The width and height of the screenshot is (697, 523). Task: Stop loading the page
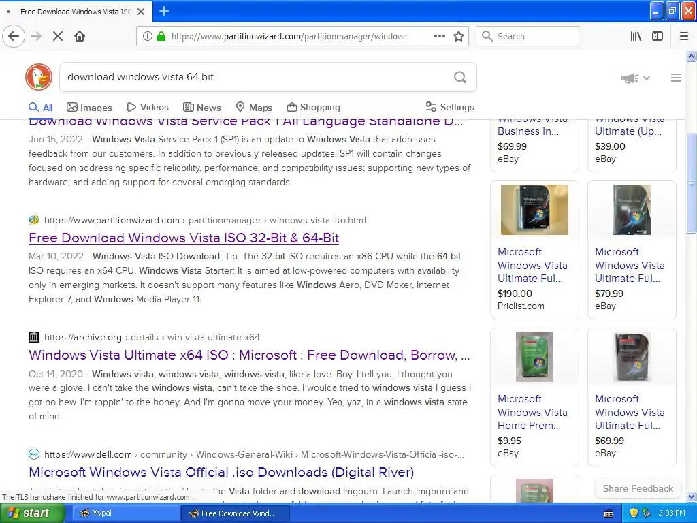coord(58,37)
